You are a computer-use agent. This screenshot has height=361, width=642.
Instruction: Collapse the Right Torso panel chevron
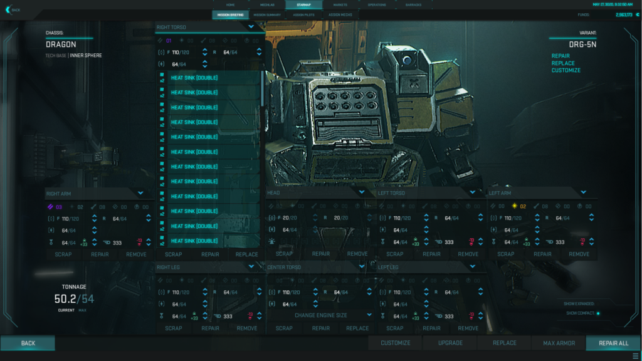251,27
